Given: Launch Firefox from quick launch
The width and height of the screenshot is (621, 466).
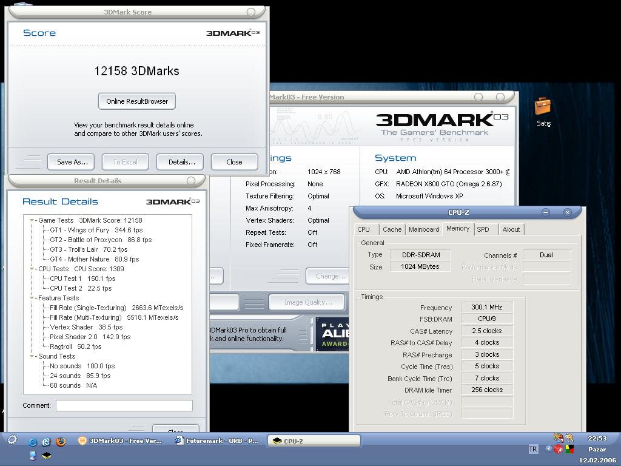Looking at the screenshot, I should coord(61,442).
